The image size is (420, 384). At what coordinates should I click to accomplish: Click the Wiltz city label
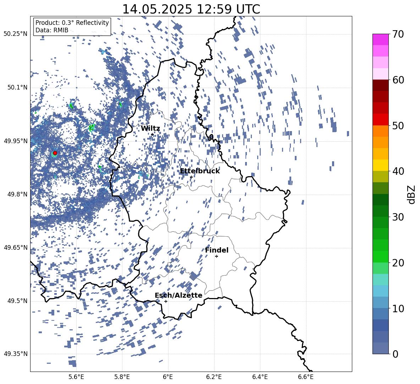tap(150, 129)
